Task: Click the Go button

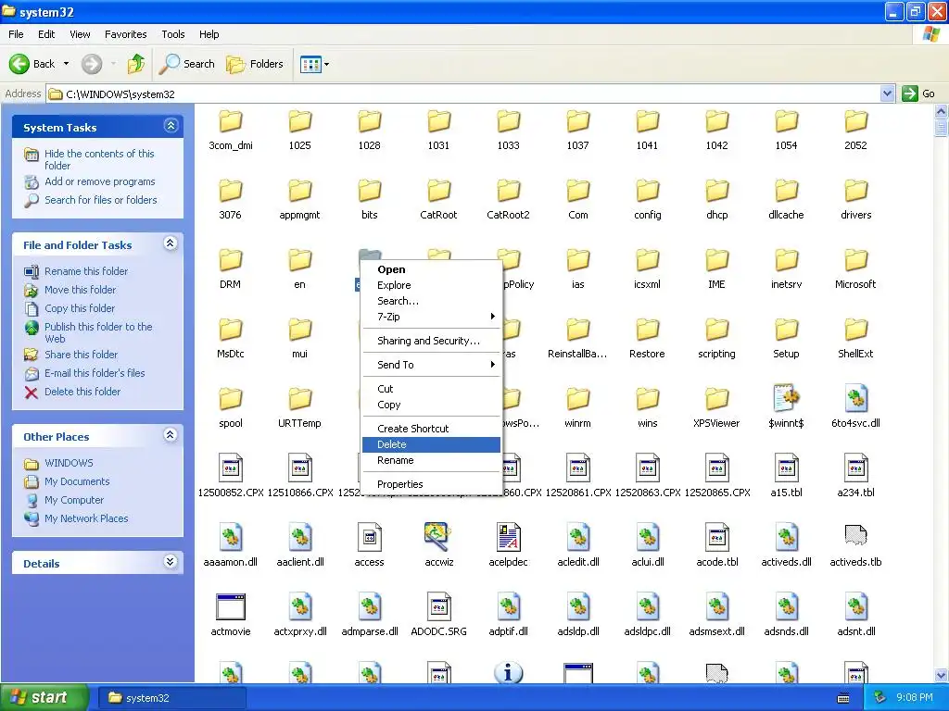Action: pos(919,94)
